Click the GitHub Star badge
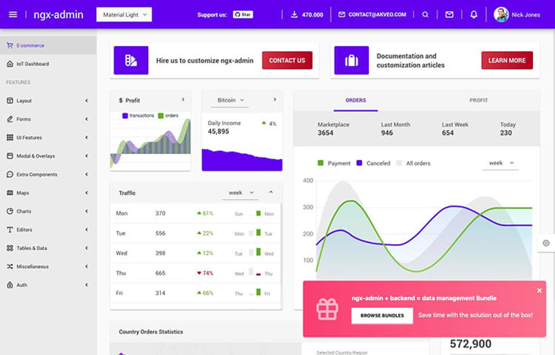This screenshot has height=355, width=555. pyautogui.click(x=243, y=15)
